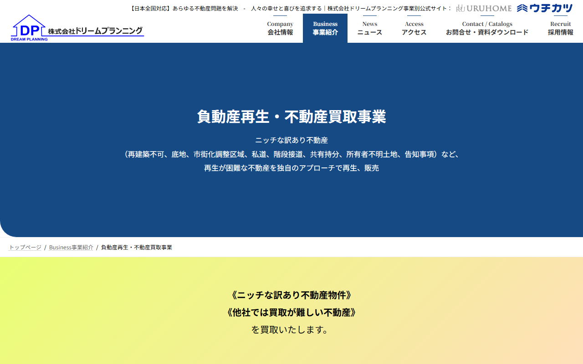Viewport: 583px width, 364px height.
Task: Click the 負動産再生・不動産買取事業 breadcrumb text
Action: 137,248
